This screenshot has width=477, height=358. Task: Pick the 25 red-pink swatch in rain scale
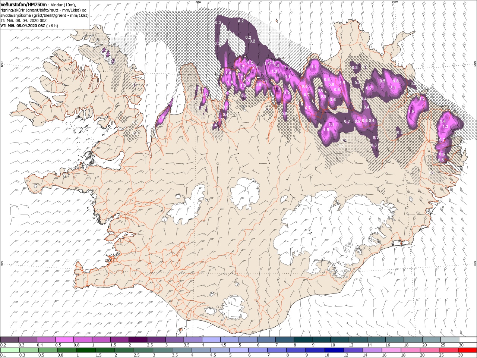point(449,350)
